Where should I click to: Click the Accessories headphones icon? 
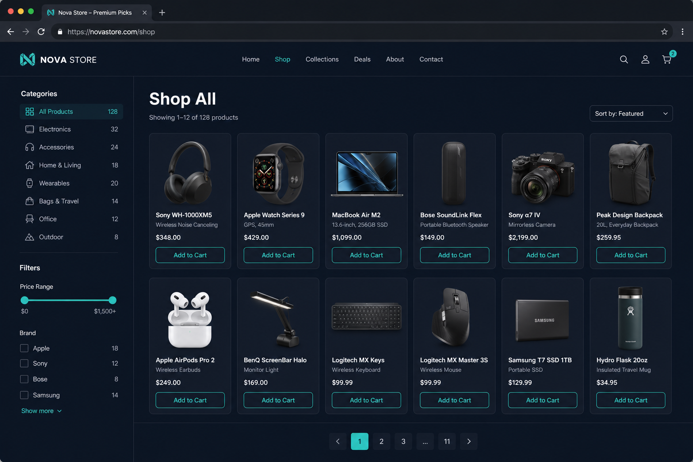30,147
